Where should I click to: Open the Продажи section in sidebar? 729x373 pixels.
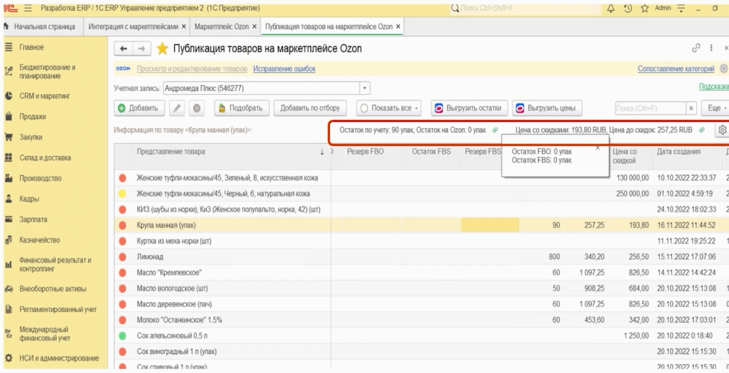(x=32, y=117)
